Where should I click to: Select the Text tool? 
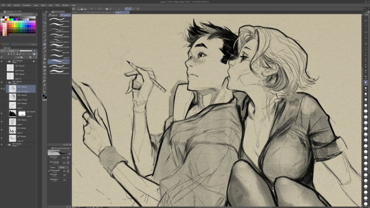pyautogui.click(x=44, y=85)
